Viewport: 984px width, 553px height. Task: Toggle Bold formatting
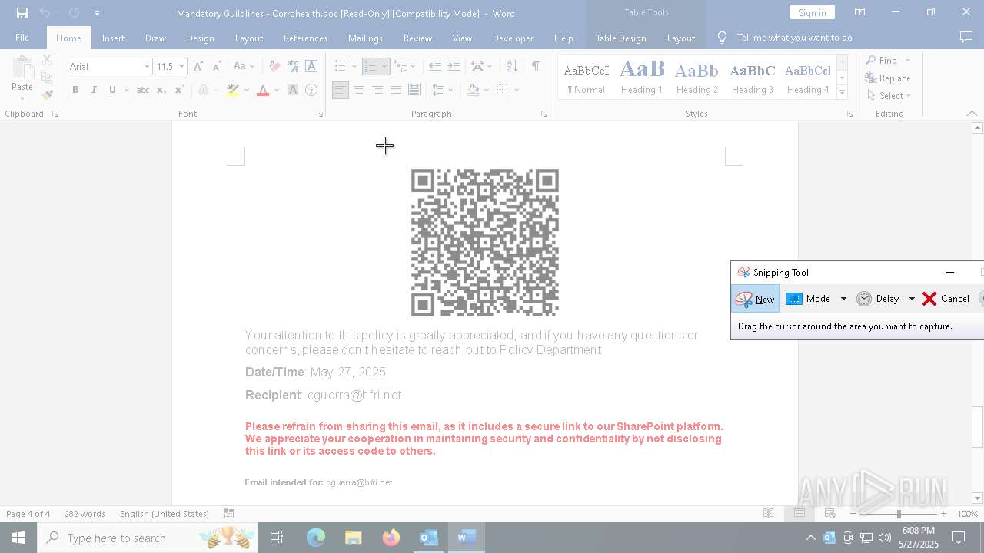75,90
